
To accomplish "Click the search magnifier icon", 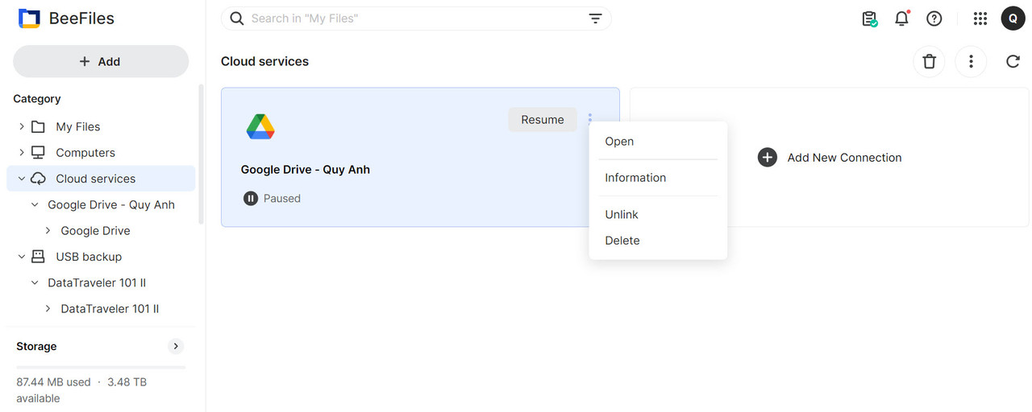I will click(x=236, y=19).
